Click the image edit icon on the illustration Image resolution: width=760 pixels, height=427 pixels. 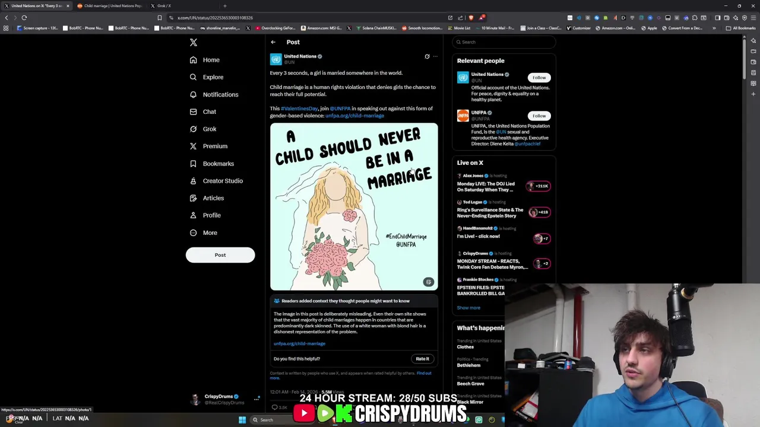click(428, 282)
